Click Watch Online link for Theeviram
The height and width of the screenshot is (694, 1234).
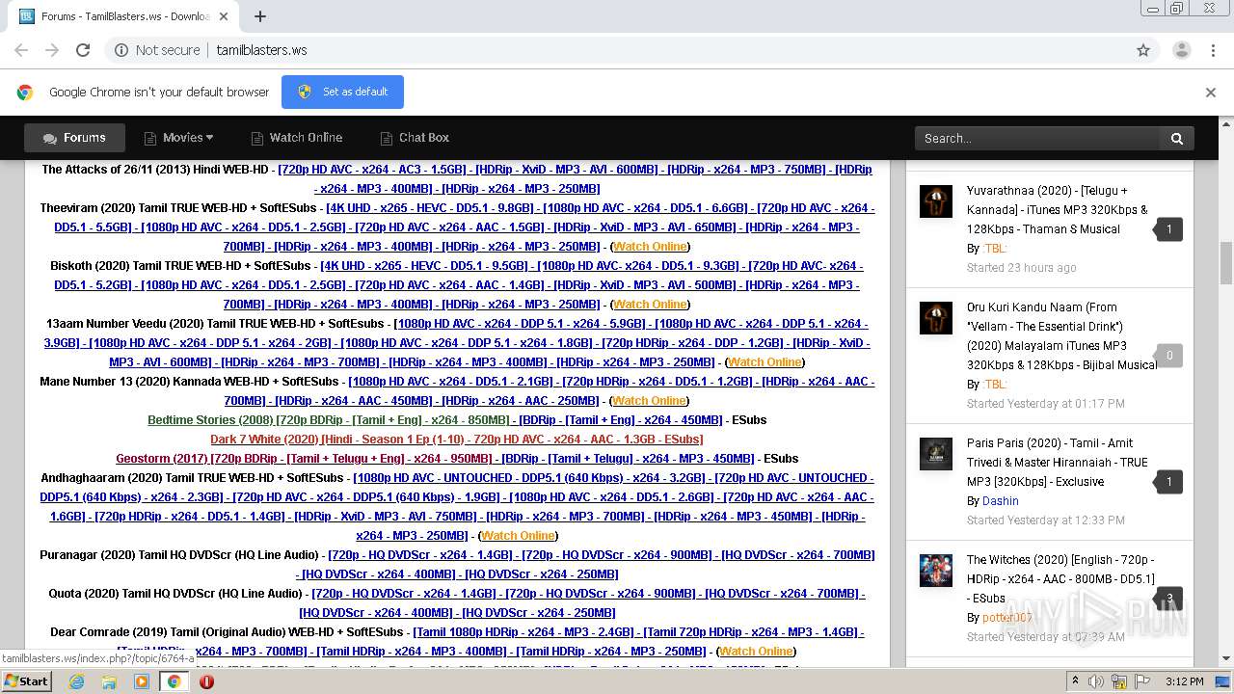651,247
